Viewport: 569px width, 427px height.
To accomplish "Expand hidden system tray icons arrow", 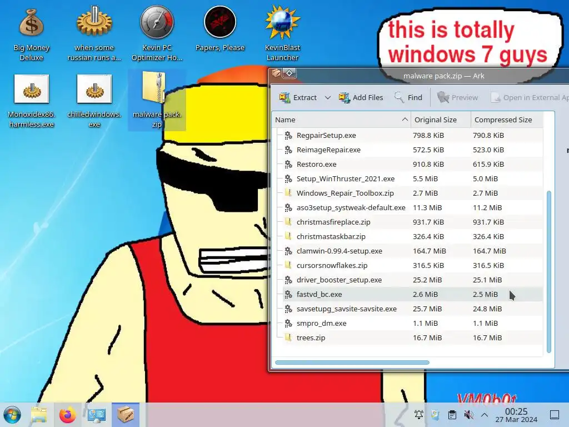I will tap(485, 415).
